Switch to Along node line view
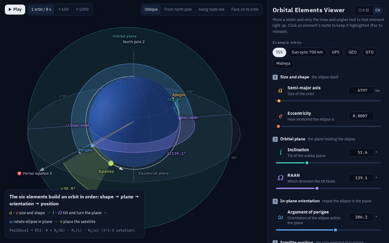 pos(212,9)
